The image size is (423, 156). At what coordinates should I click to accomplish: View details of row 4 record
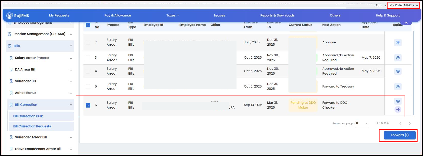tap(398, 71)
